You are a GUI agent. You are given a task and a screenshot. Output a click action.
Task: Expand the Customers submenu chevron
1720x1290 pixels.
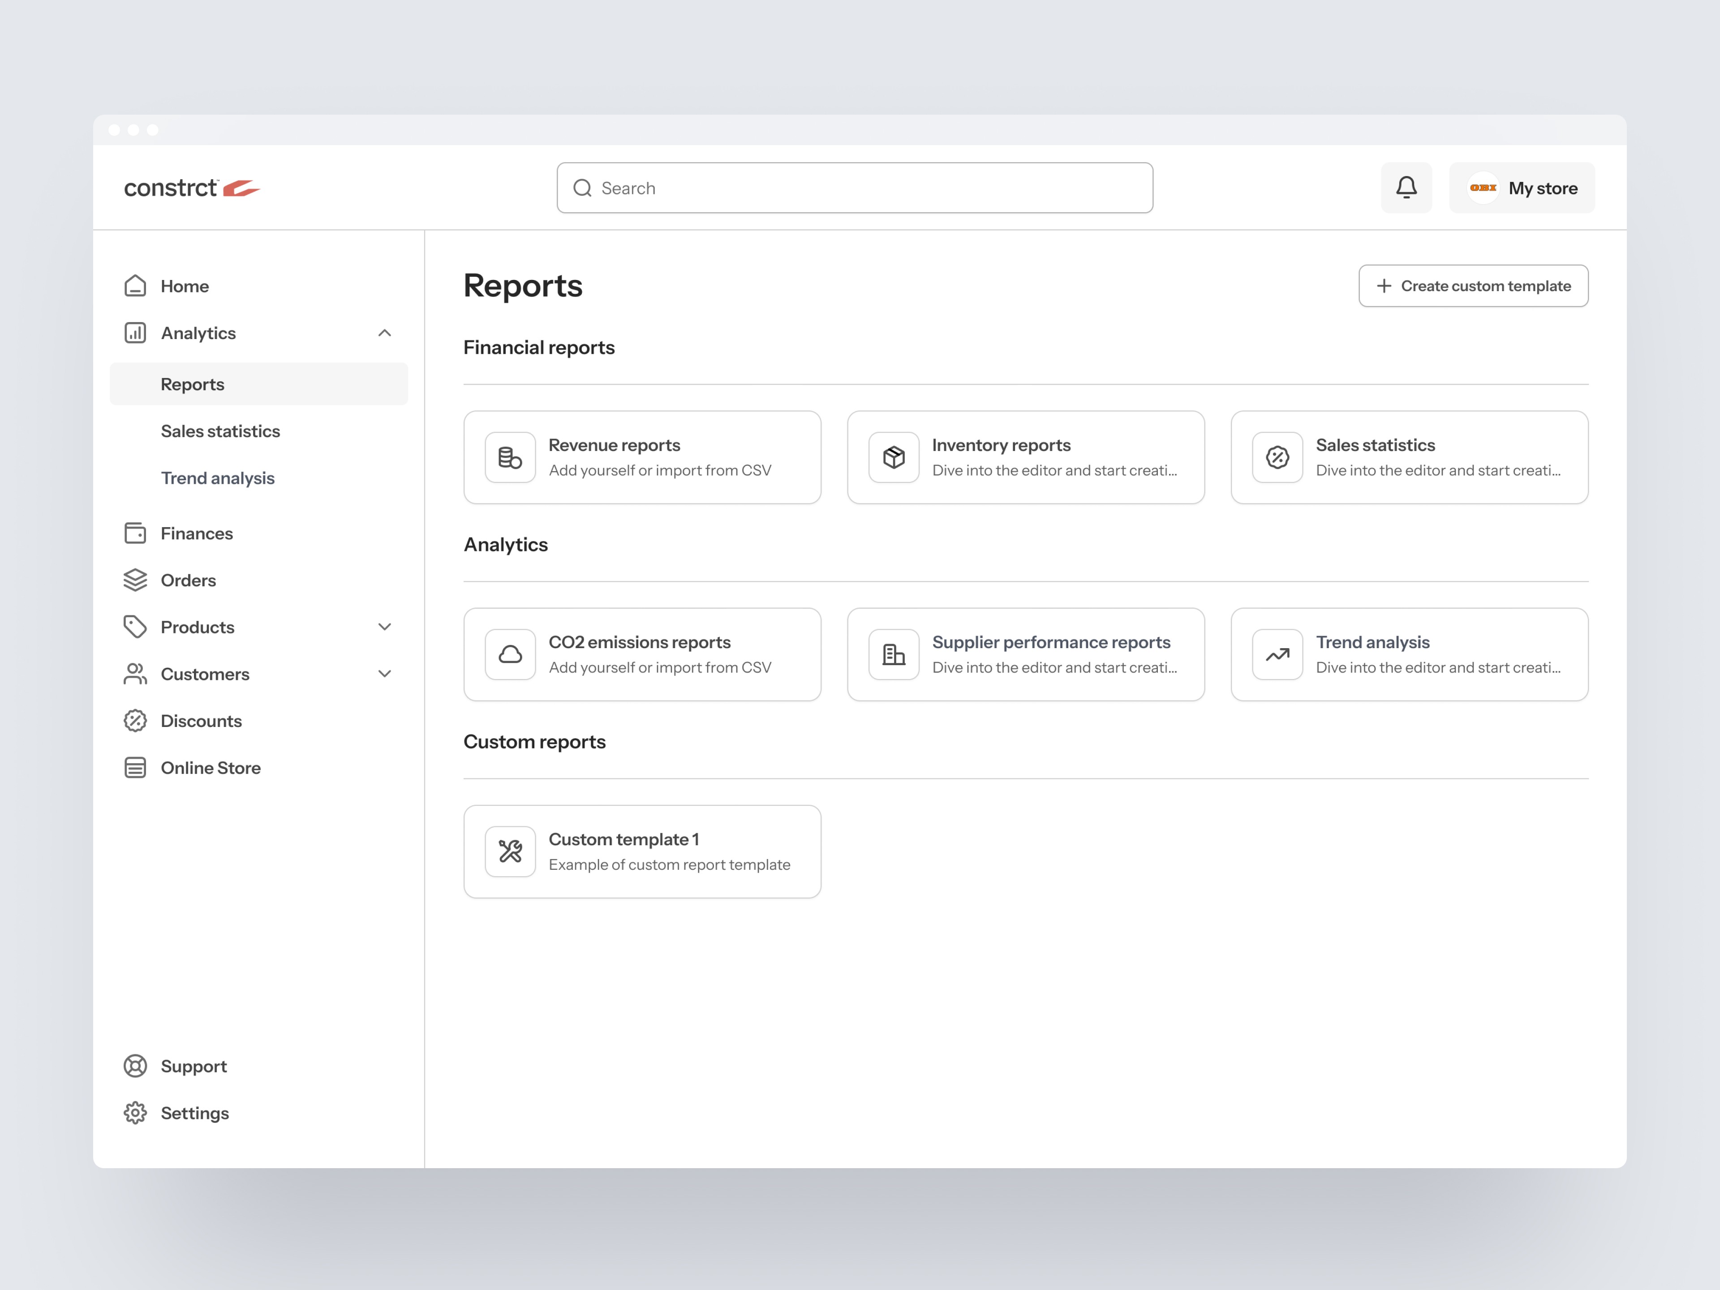click(384, 673)
